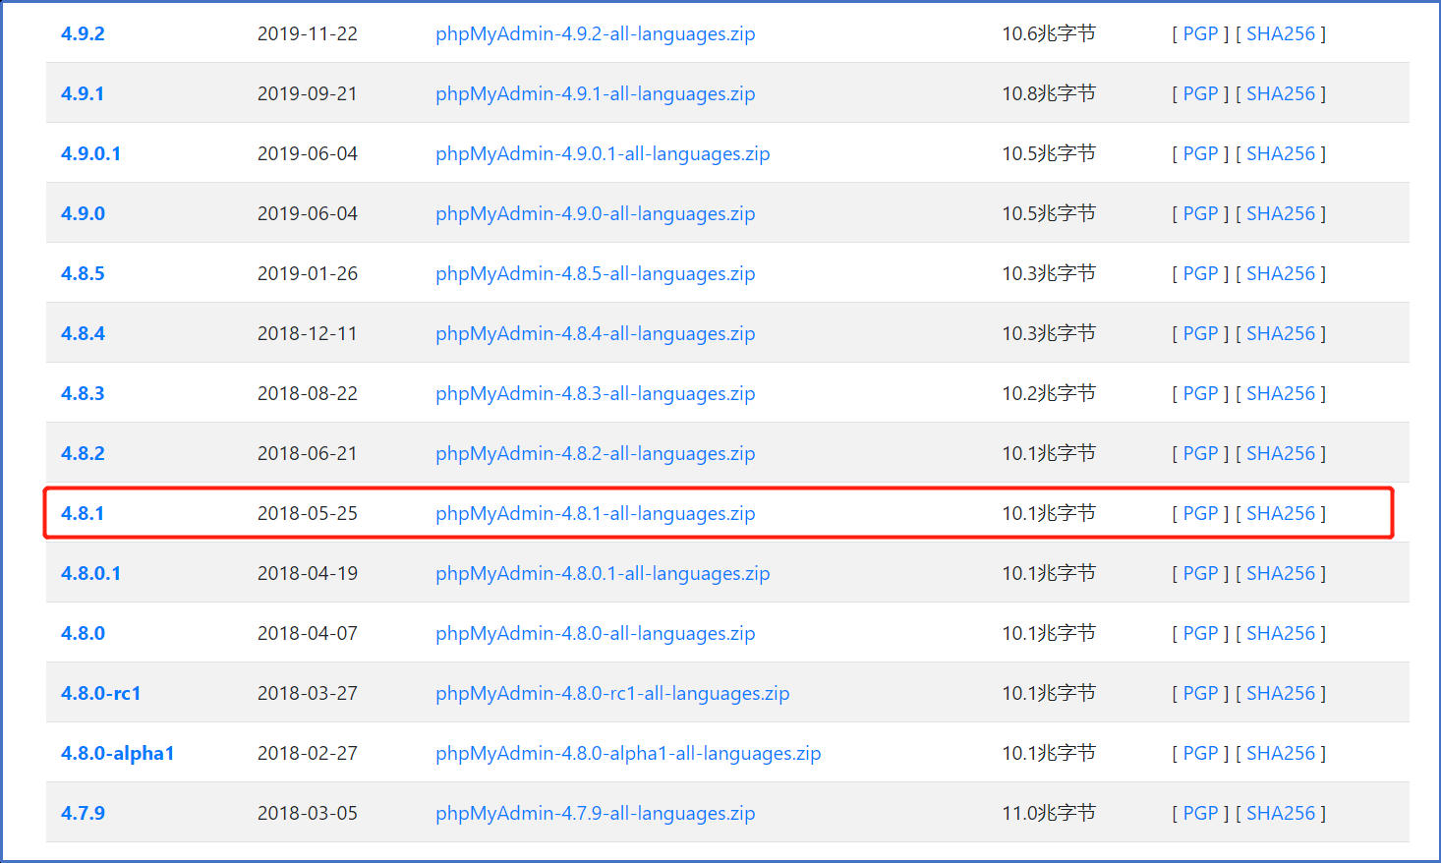View PGP signature for version 4.8.4

(1200, 333)
